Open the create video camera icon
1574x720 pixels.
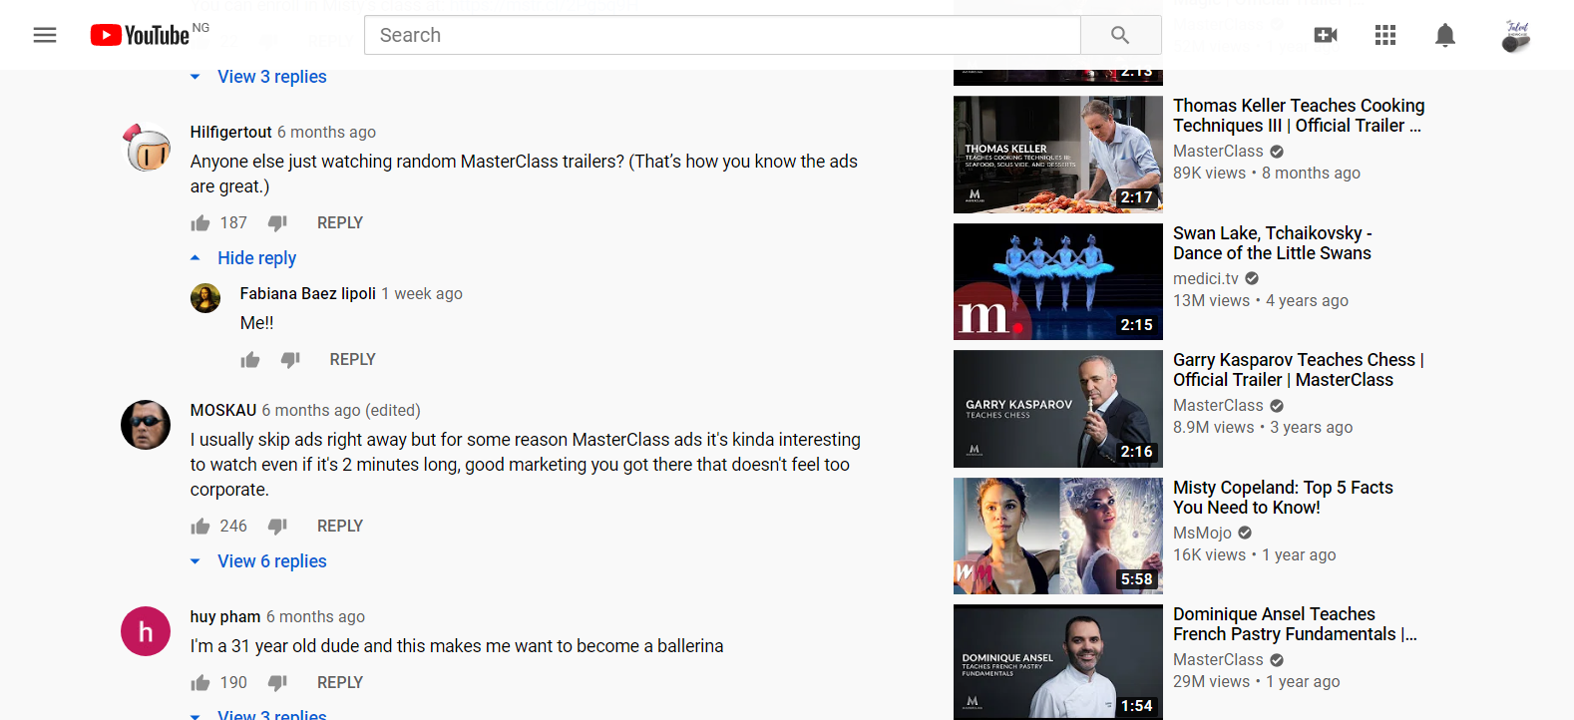1326,35
